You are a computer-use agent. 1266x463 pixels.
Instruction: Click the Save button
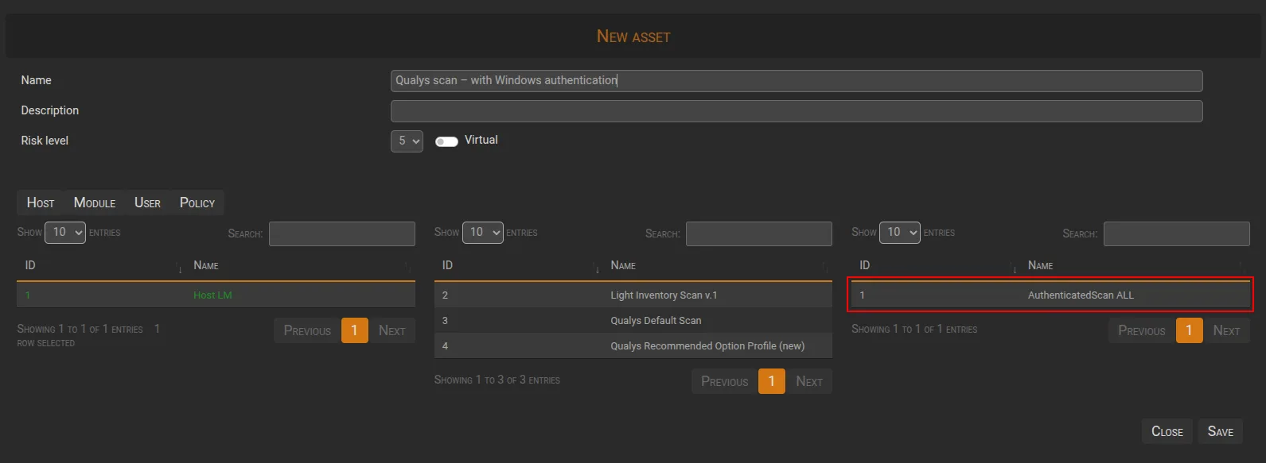(1220, 431)
